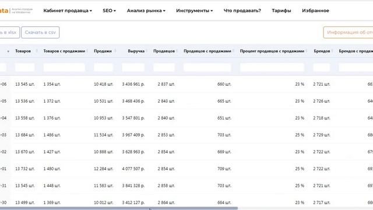
Task: Click sellers-with-sales value 660 шт.
Action: pyautogui.click(x=224, y=84)
